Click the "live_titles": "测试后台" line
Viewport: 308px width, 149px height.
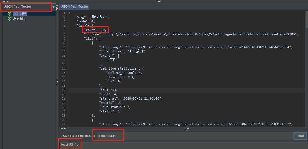tap(123, 51)
